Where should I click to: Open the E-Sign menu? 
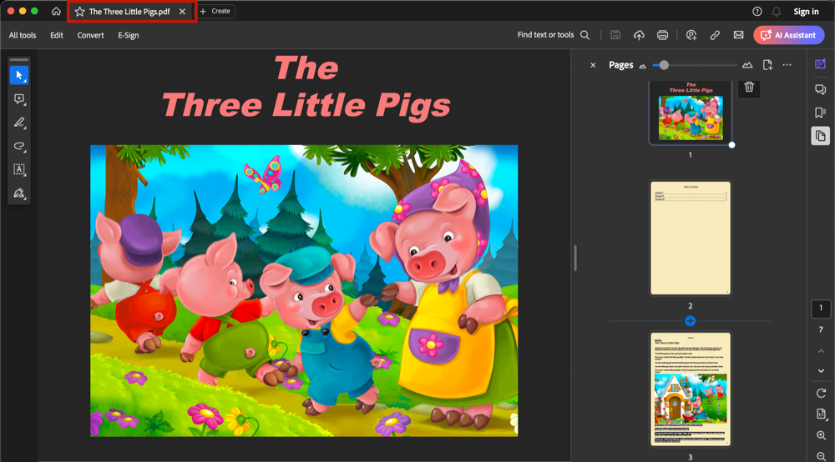(128, 35)
